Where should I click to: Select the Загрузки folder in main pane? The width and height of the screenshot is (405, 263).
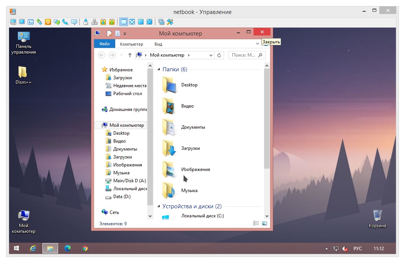pyautogui.click(x=181, y=148)
